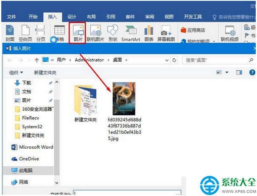Switch to the 开发工具 tab

coord(193,17)
